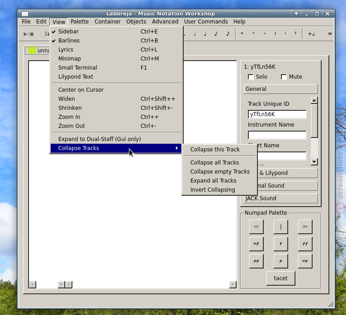This screenshot has width=346, height=315.
Task: Insert fortissimo (ff) dynamic
Action: [x=305, y=244]
